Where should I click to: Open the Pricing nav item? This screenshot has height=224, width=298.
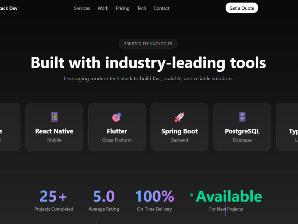122,8
